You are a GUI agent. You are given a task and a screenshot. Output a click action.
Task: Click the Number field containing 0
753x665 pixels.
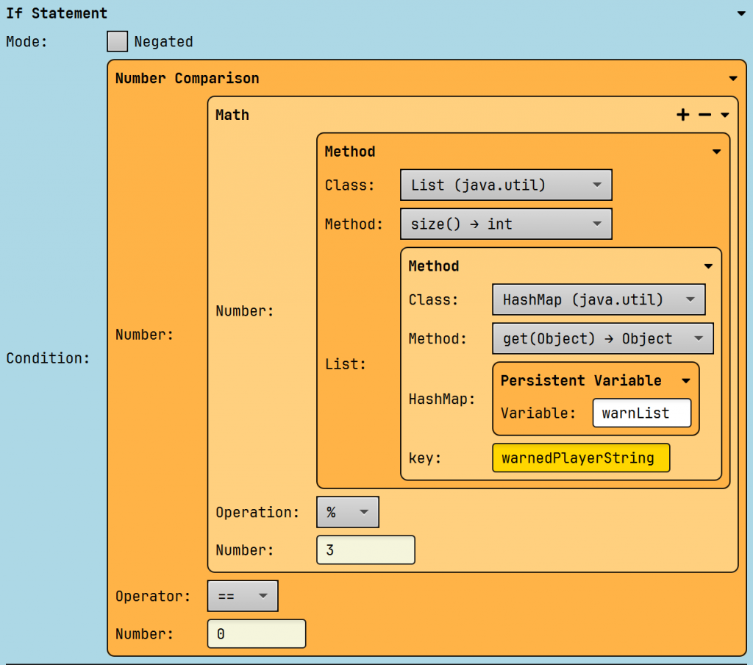(x=257, y=634)
